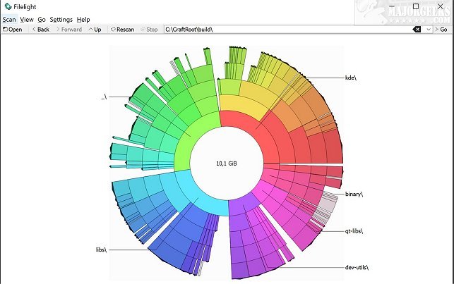
Task: Open the Help menu
Action: tap(83, 20)
